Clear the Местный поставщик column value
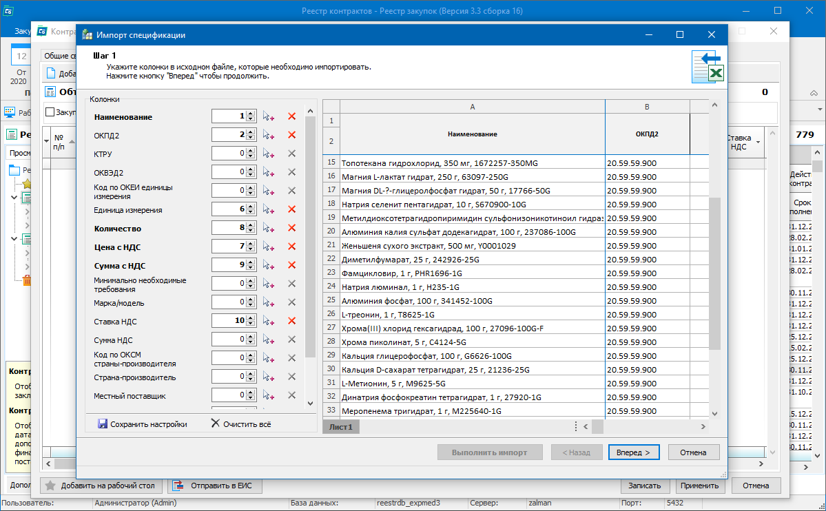 [x=292, y=395]
